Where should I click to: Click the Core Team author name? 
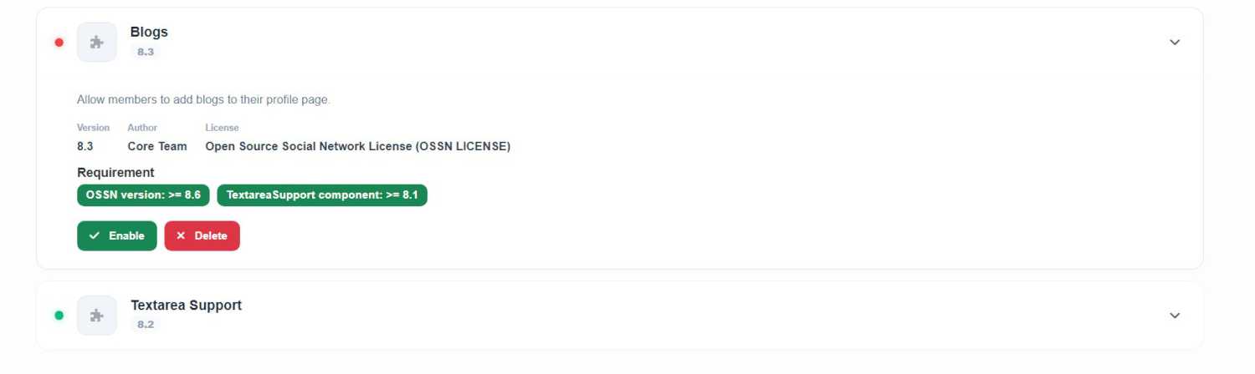(x=157, y=146)
